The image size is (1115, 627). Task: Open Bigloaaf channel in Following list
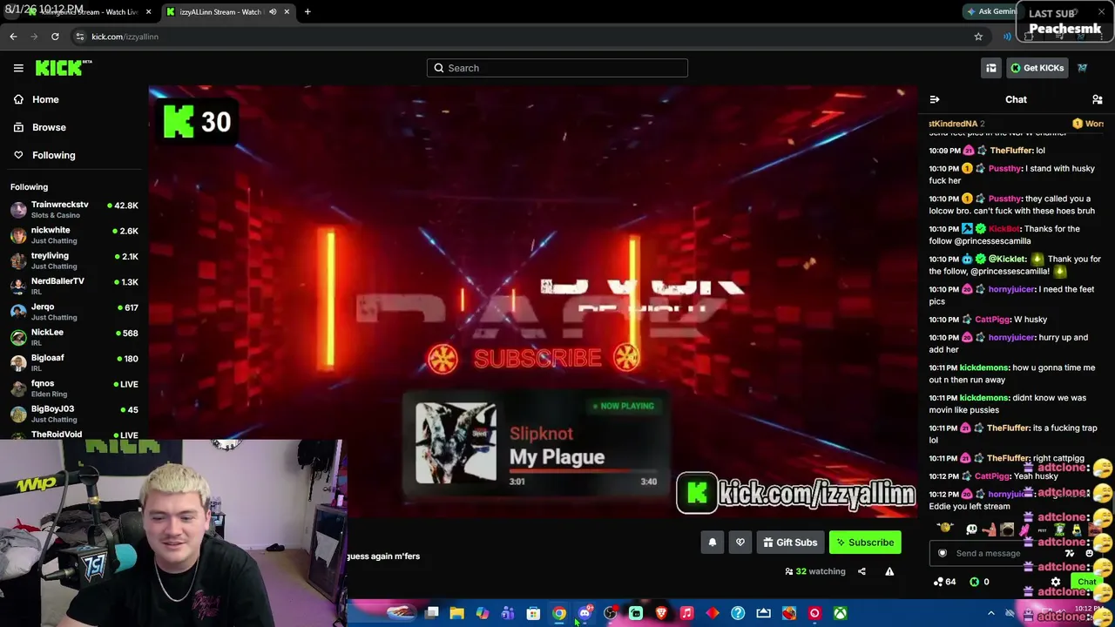tap(74, 362)
